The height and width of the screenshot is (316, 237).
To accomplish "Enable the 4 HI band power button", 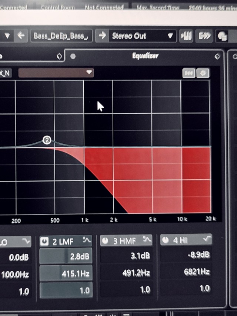I will click(165, 240).
